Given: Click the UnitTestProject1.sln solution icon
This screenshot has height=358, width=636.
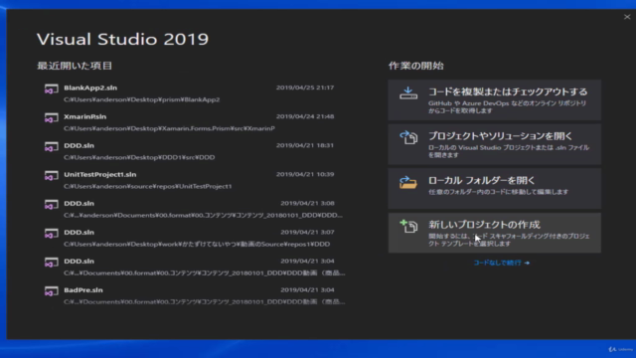Looking at the screenshot, I should tap(51, 176).
